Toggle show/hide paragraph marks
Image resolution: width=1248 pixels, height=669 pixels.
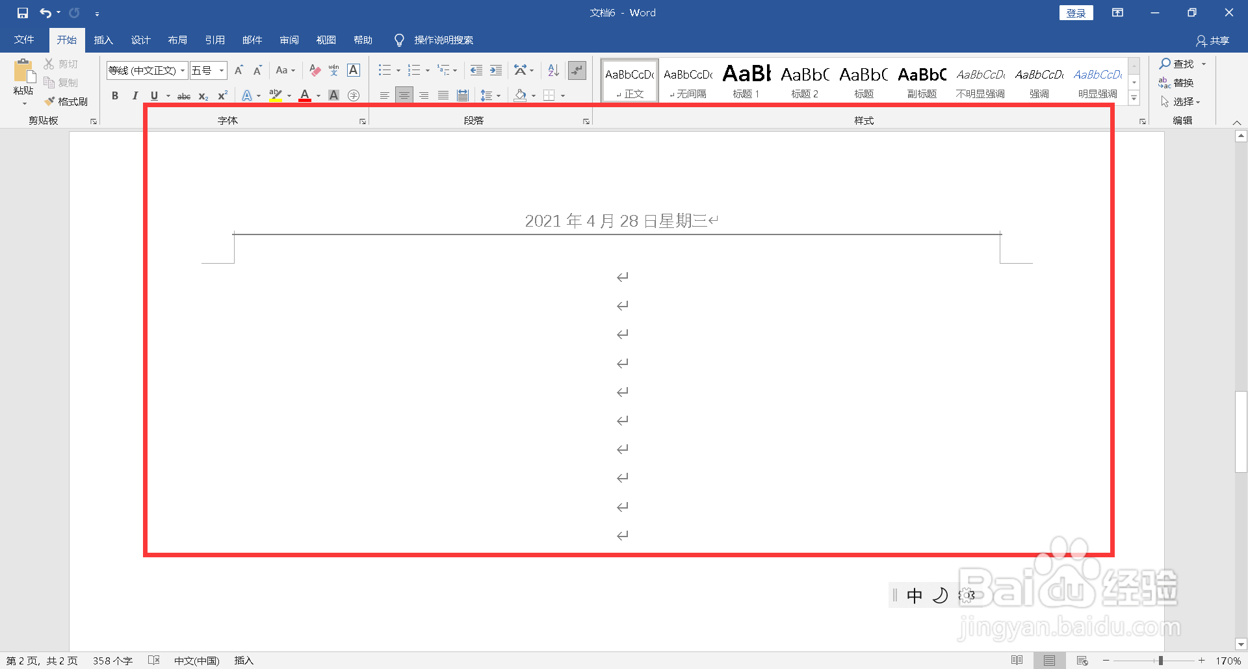point(577,70)
